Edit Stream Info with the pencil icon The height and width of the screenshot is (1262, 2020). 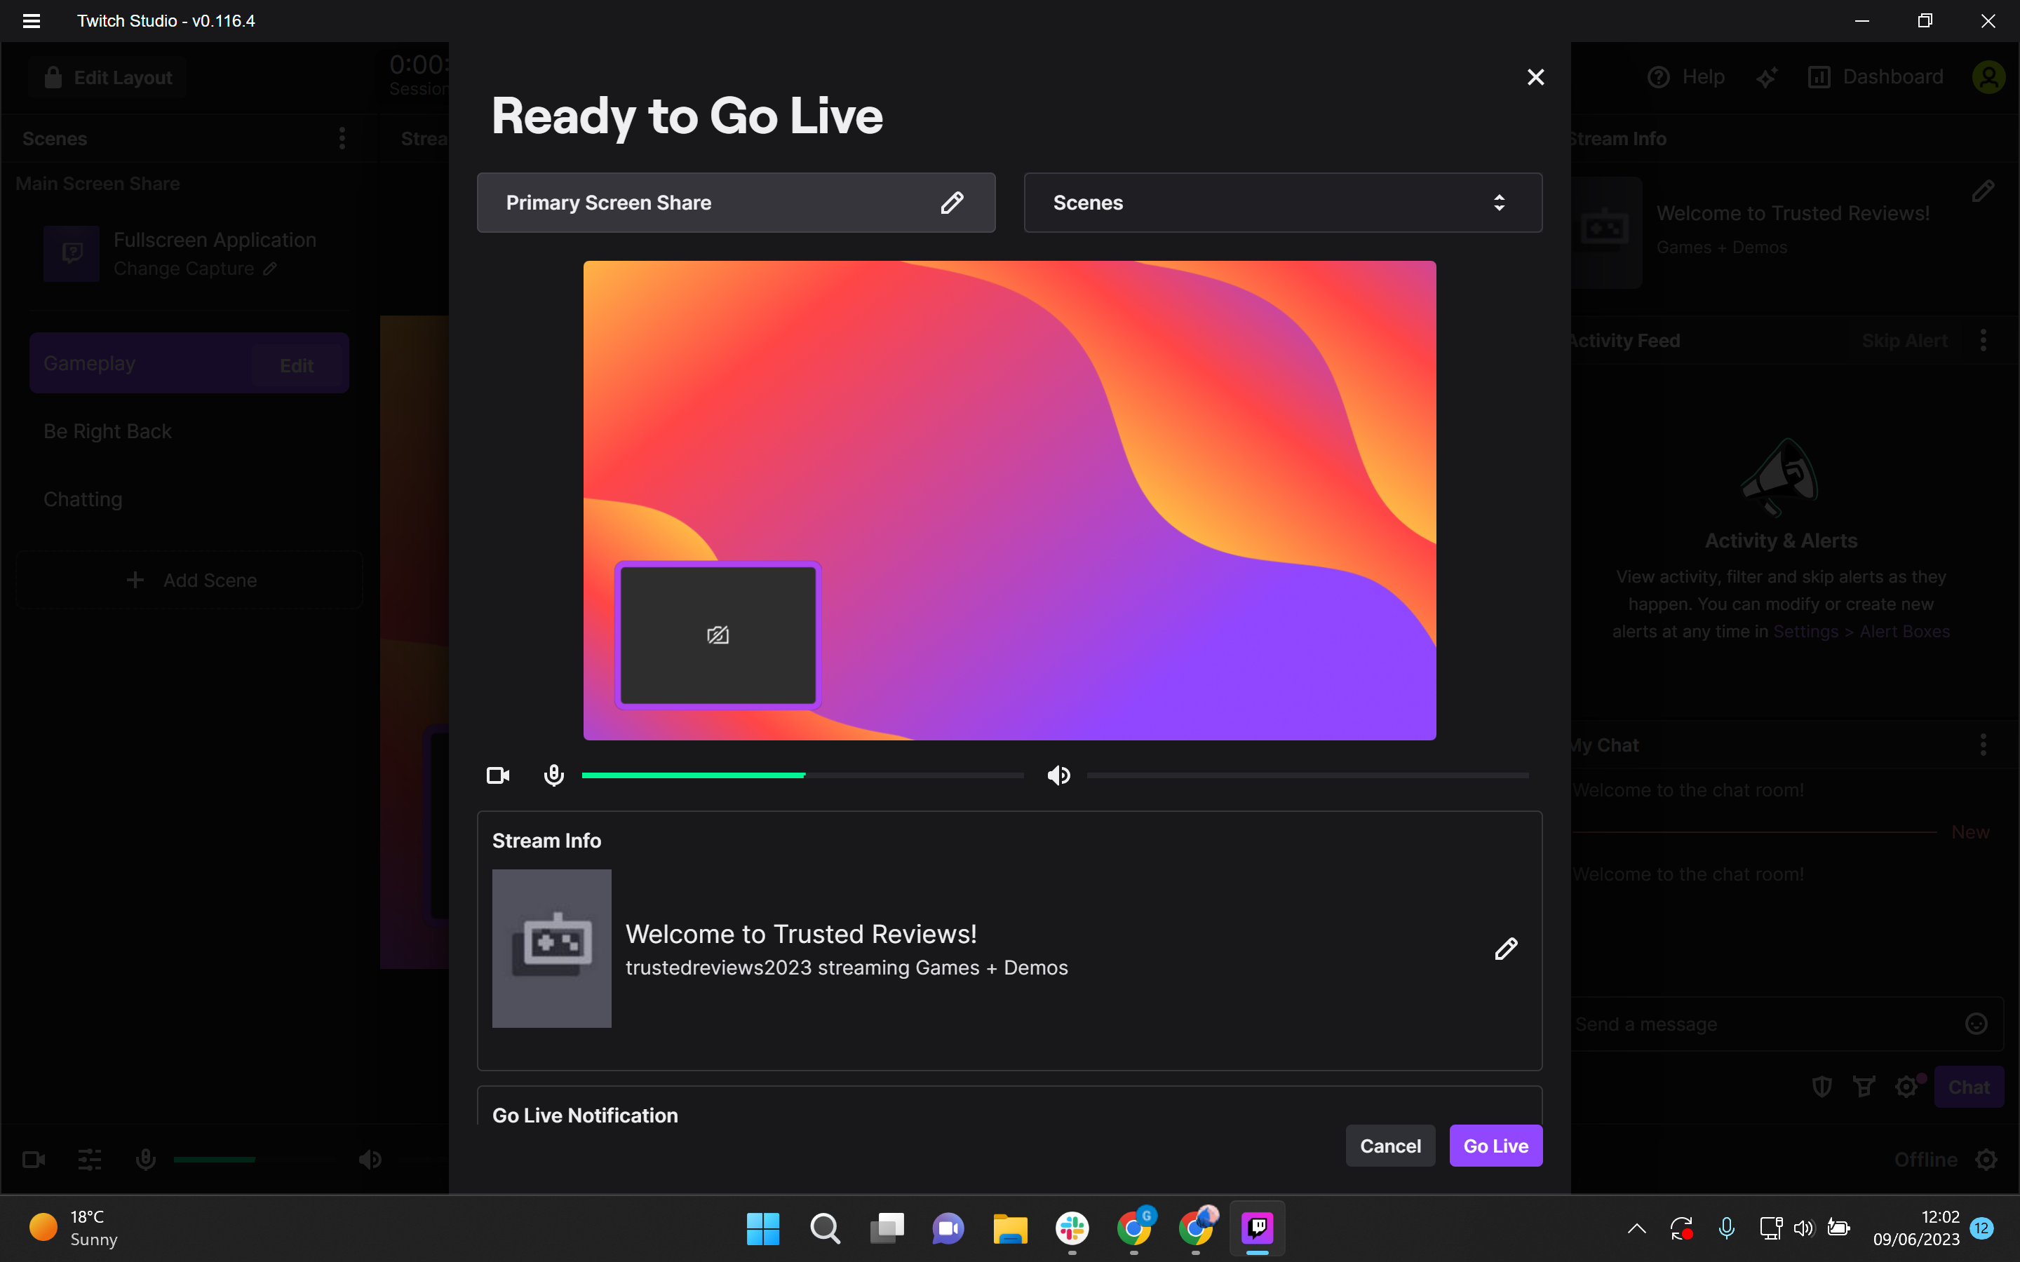click(x=1505, y=949)
